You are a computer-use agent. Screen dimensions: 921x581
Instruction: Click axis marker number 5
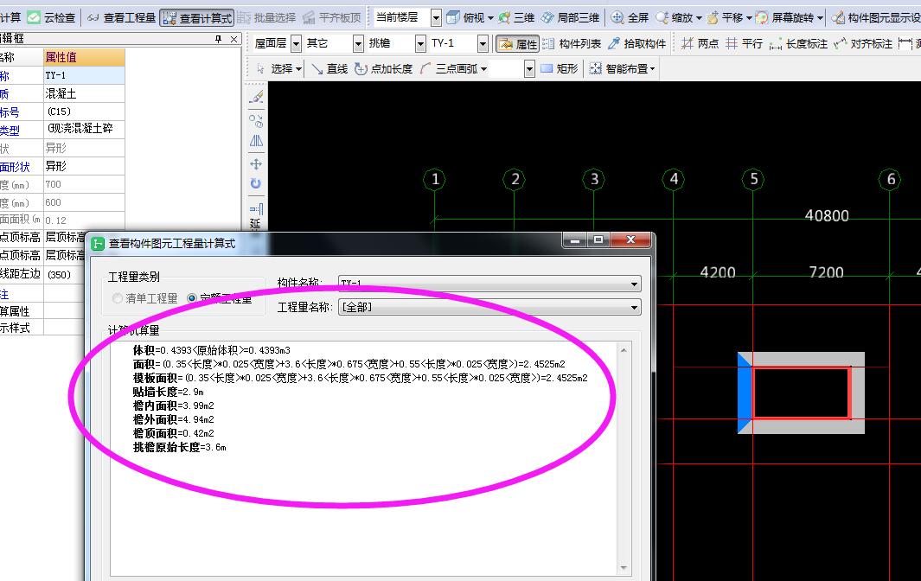click(x=753, y=179)
